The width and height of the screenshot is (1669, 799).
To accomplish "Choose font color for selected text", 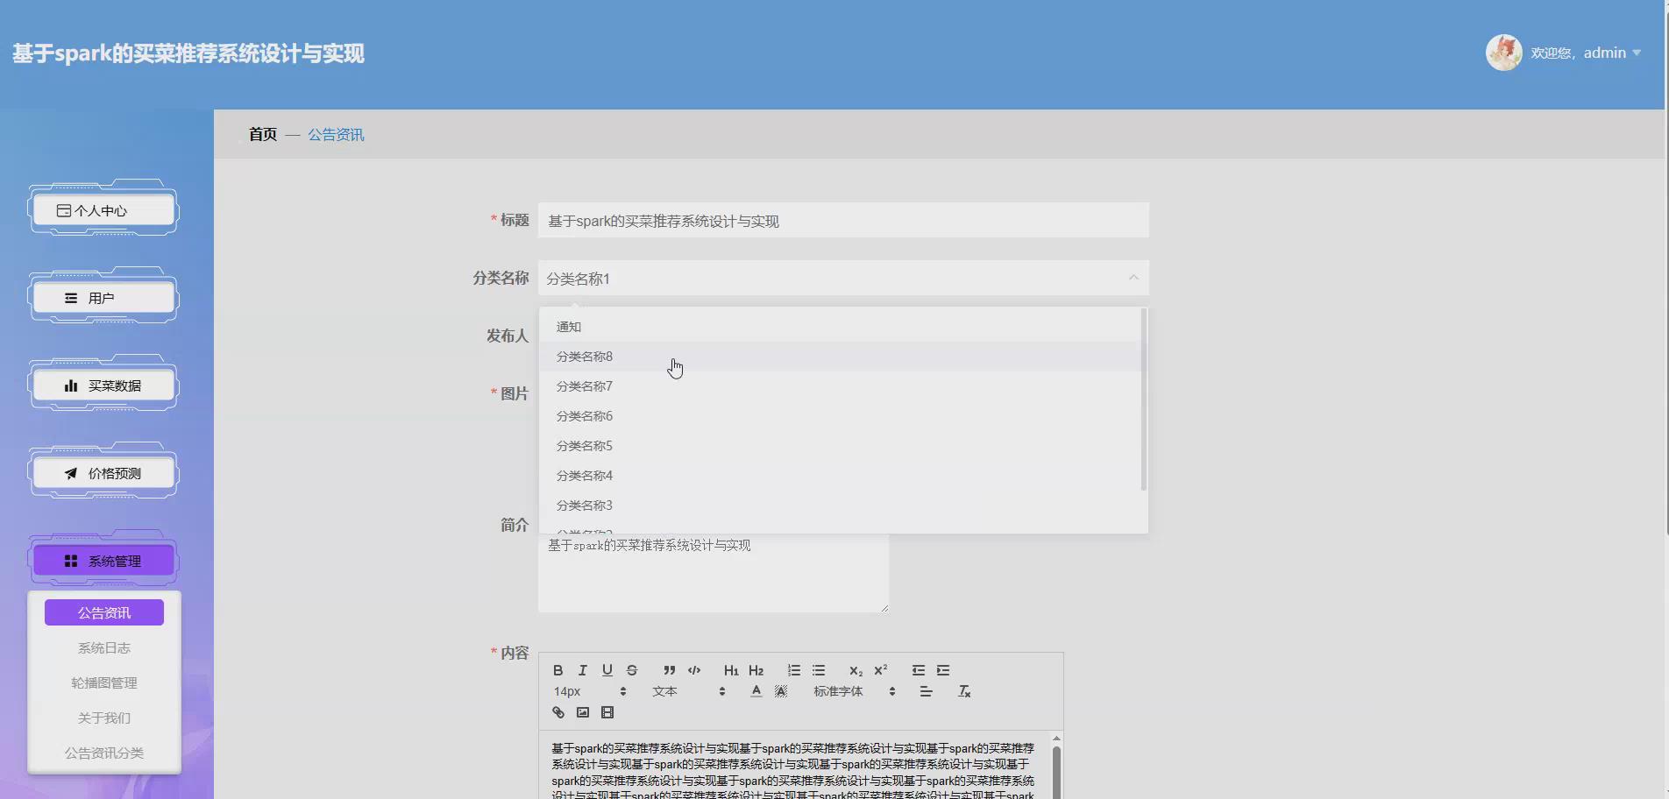I will coord(755,691).
